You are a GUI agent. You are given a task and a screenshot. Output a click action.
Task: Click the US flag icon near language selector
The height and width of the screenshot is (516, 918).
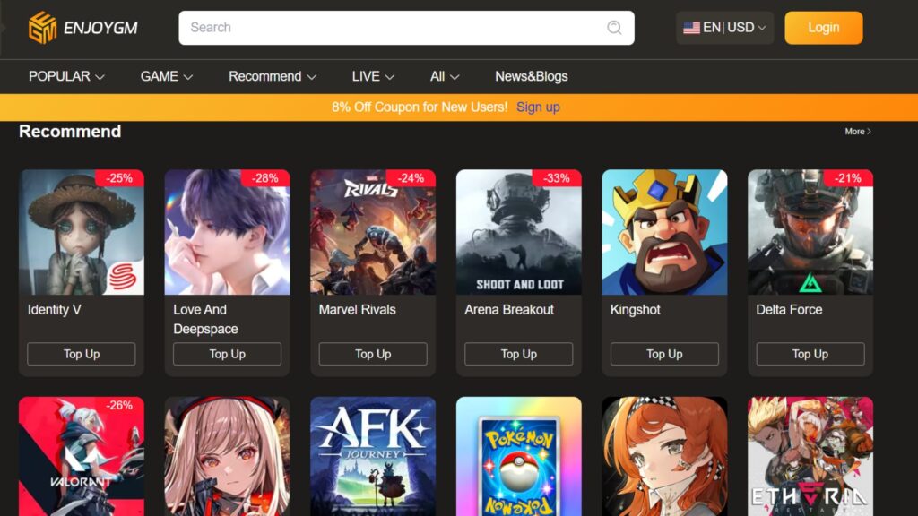pyautogui.click(x=691, y=27)
